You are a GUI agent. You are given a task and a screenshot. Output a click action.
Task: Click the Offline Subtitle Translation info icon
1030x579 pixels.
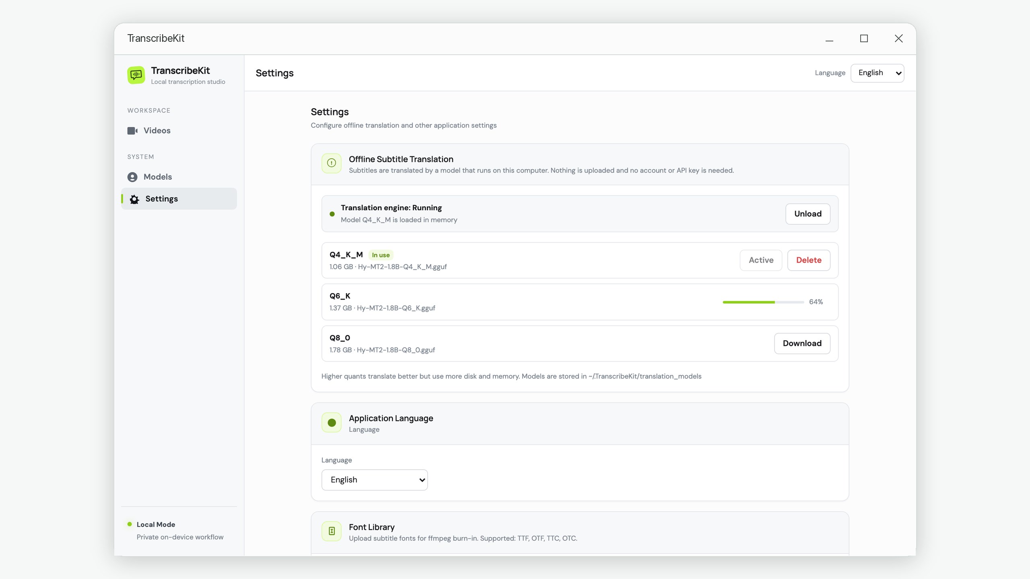click(x=332, y=163)
